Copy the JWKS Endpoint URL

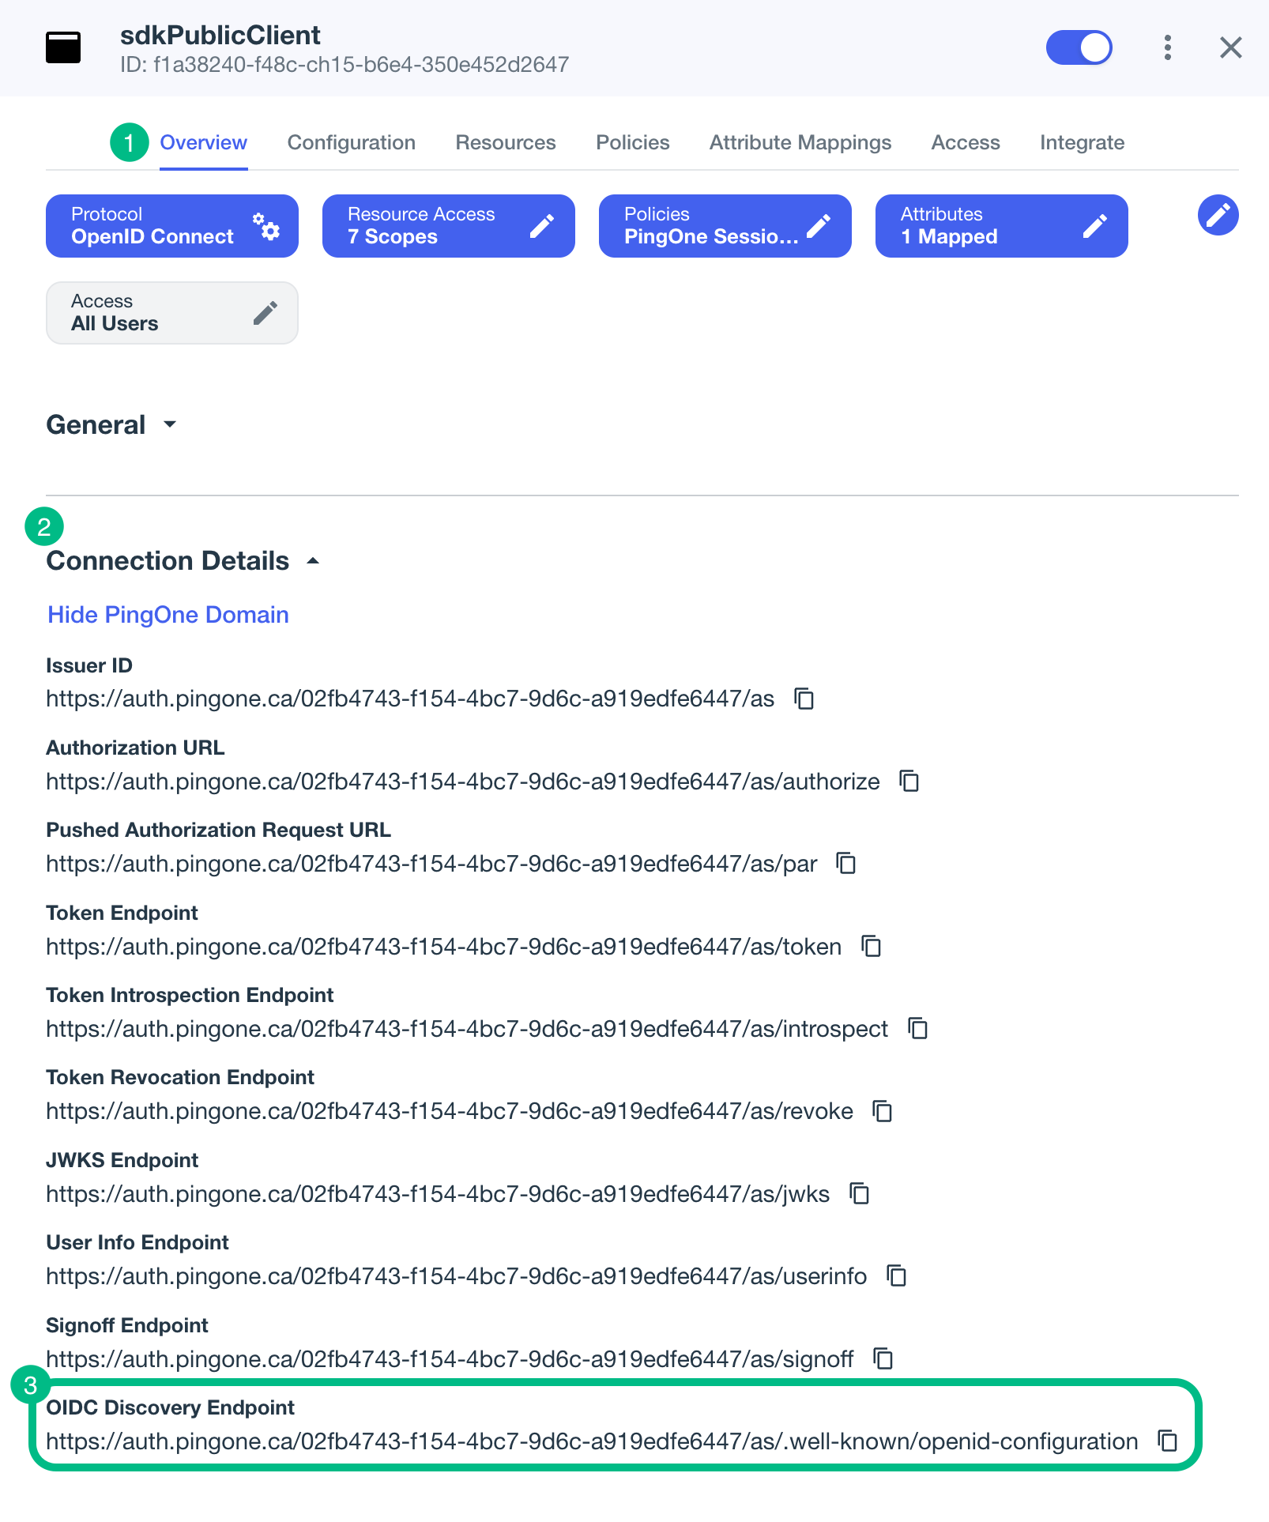(858, 1194)
